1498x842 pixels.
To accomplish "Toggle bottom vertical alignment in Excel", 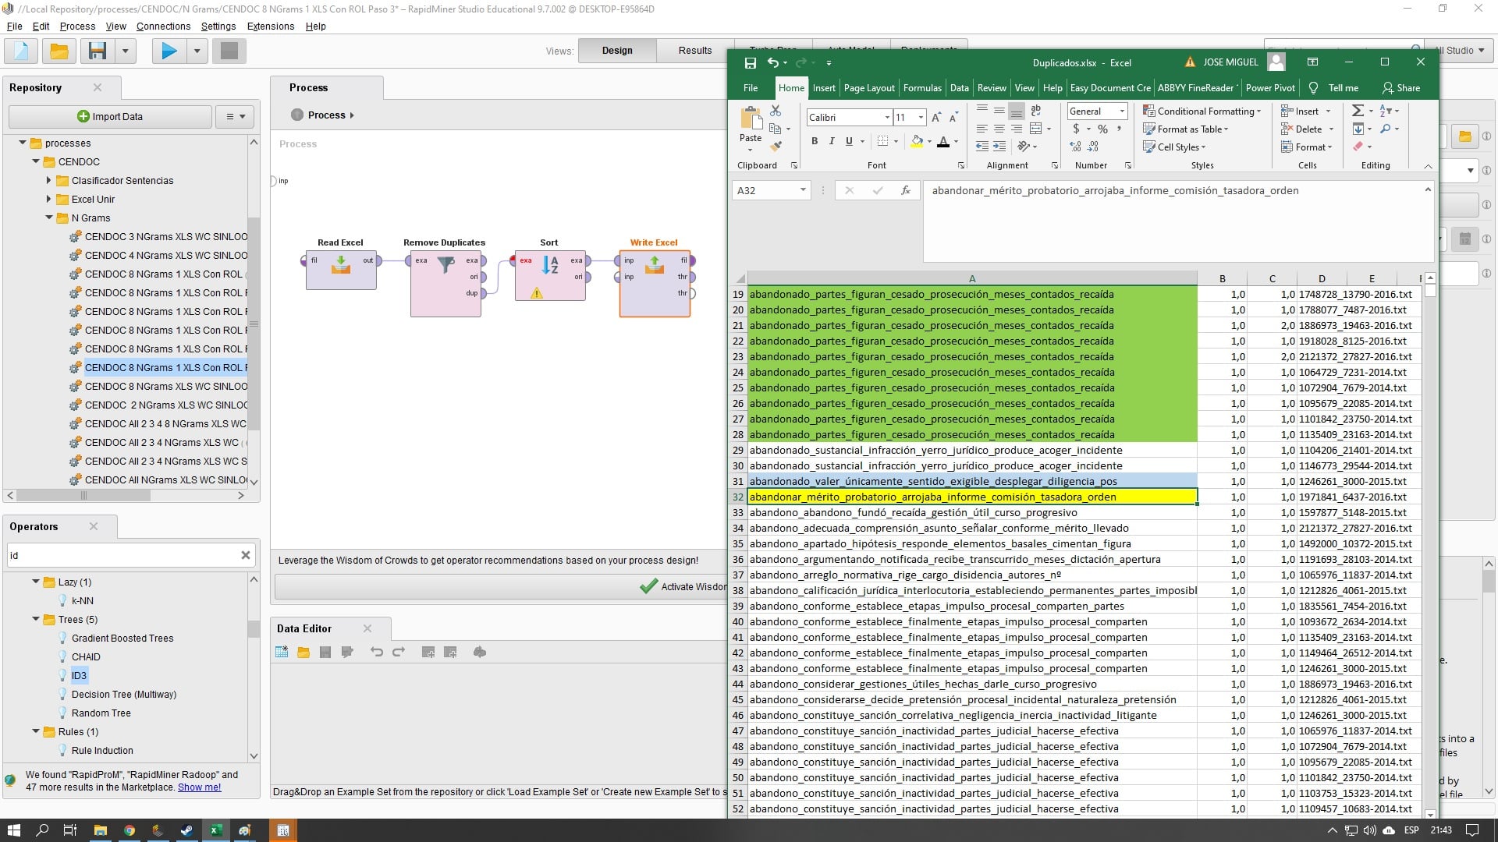I will (1017, 111).
